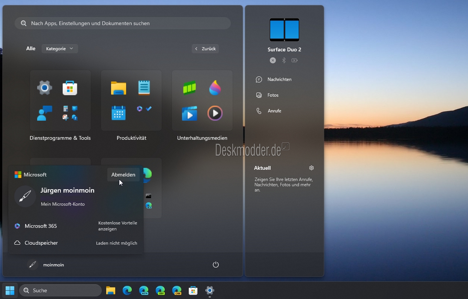Viewport: 468px width, 299px height.
Task: Select the Cloudspeicher entry
Action: (x=41, y=243)
